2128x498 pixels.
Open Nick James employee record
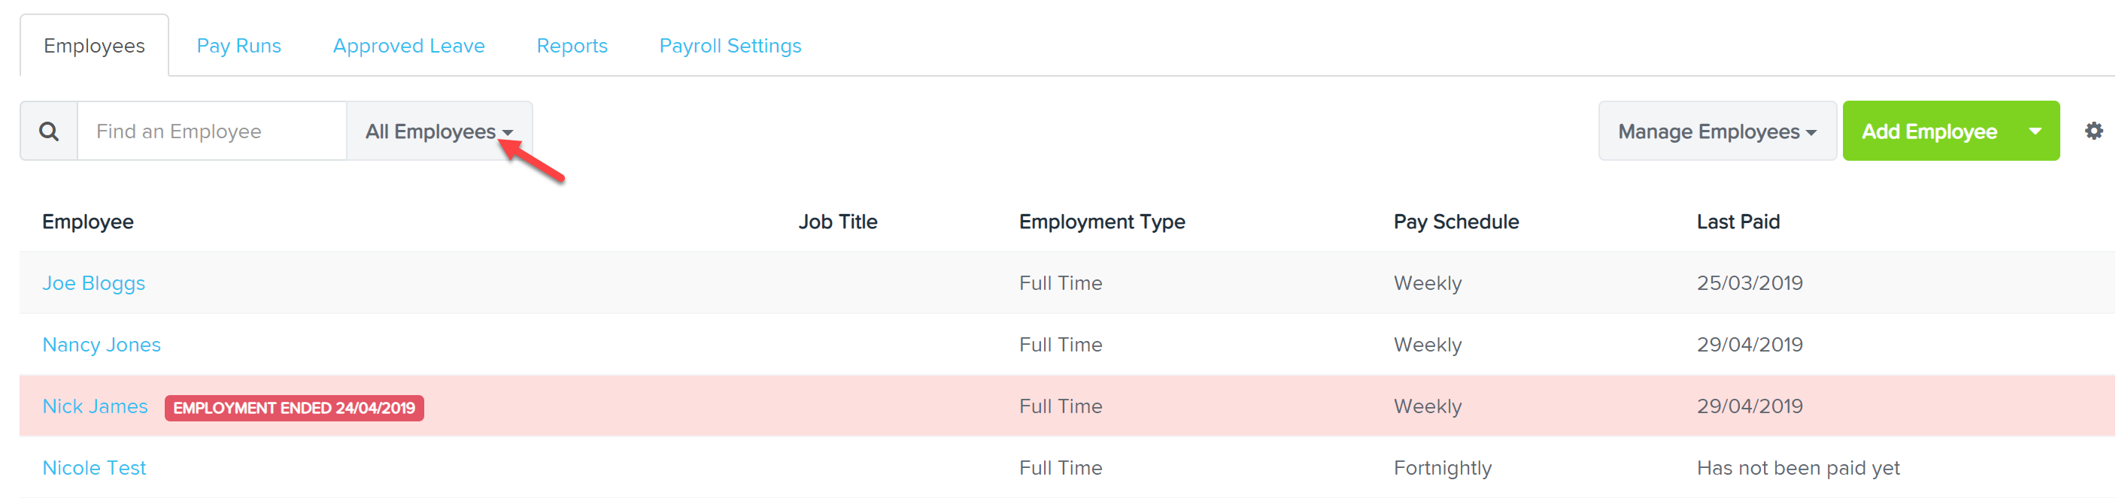tap(95, 406)
